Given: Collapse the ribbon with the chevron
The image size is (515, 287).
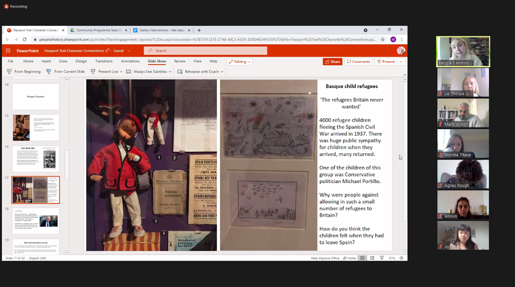Looking at the screenshot, I should (x=404, y=75).
